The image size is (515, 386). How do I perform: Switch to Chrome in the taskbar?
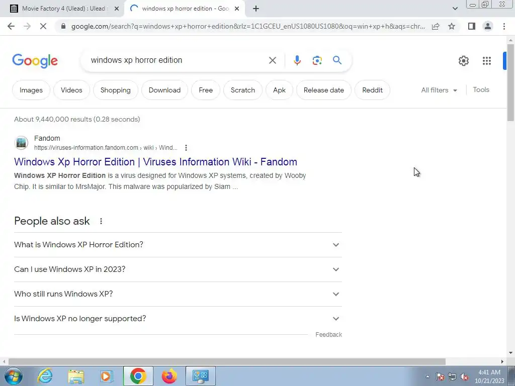[x=138, y=376]
